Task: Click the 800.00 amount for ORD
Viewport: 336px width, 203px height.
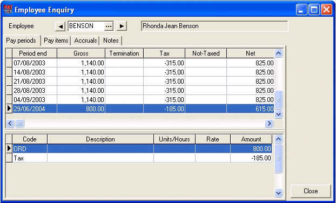Action: (x=251, y=148)
